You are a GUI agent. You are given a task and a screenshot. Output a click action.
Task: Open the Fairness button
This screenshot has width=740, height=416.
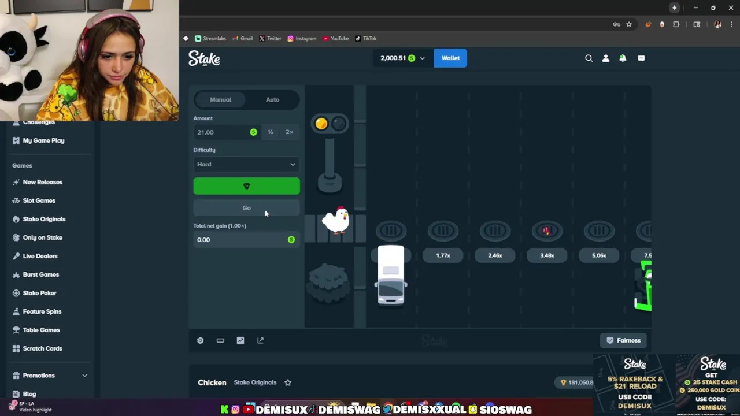pos(623,340)
